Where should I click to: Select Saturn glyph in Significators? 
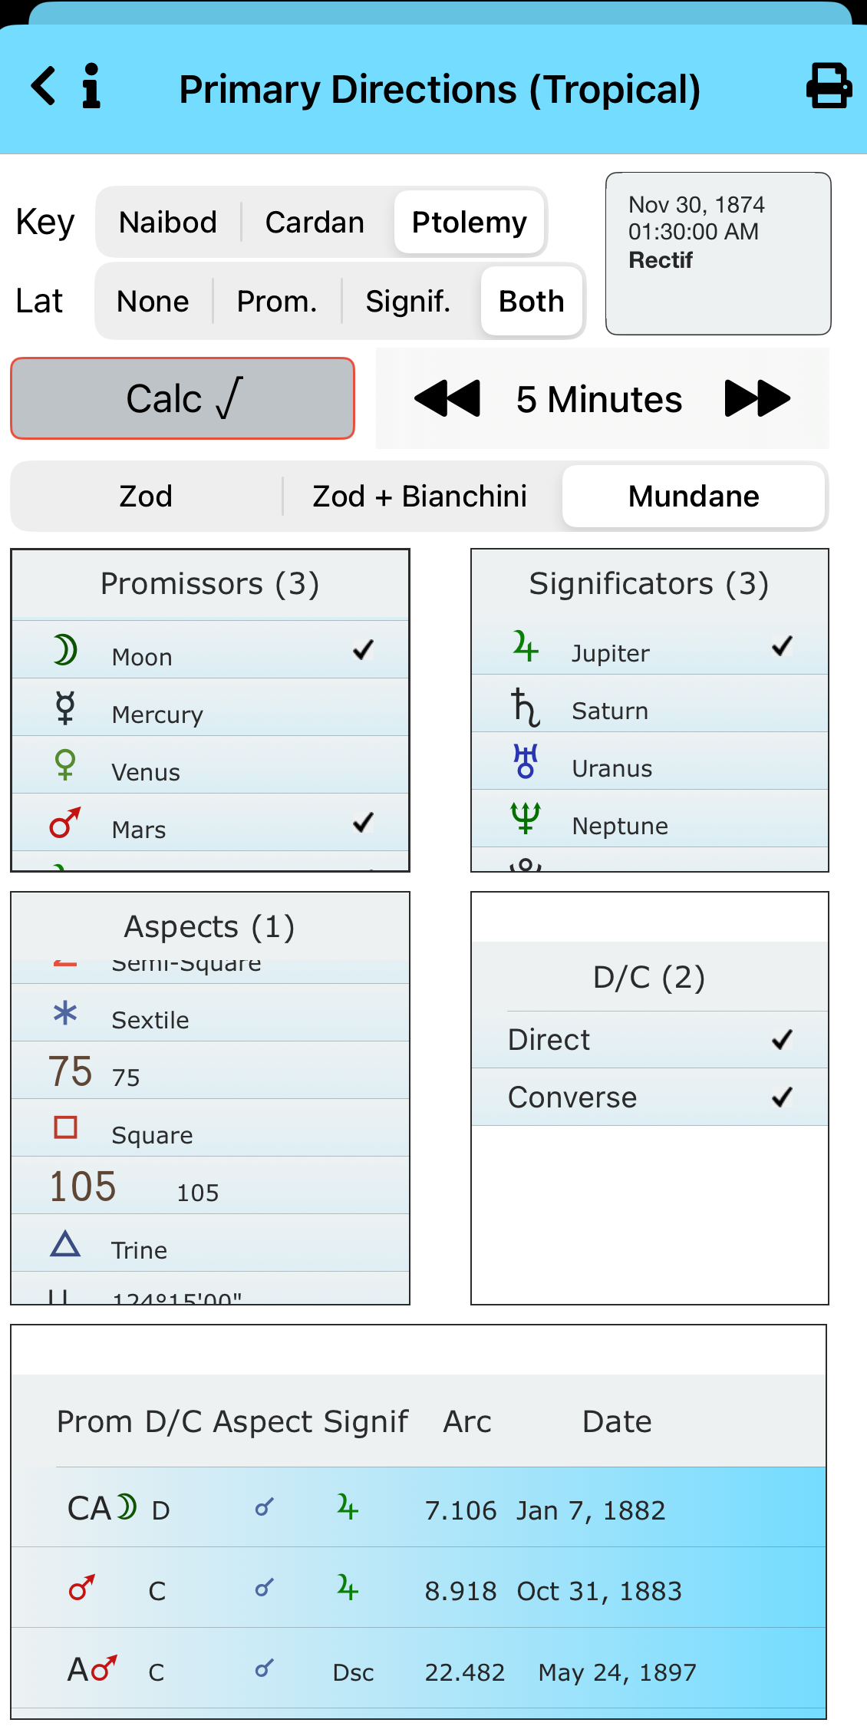(526, 707)
